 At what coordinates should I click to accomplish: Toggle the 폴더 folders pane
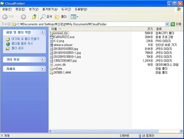tap(60, 17)
